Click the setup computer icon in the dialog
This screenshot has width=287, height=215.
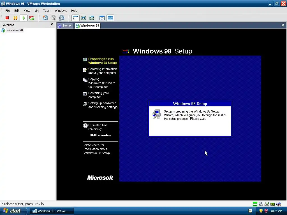(157, 114)
